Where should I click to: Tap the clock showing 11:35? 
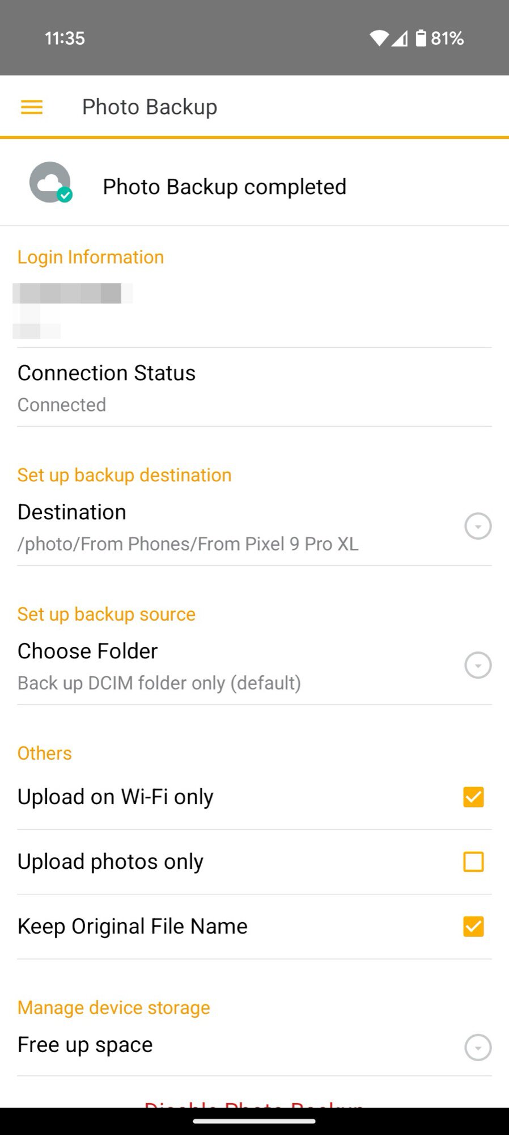65,39
